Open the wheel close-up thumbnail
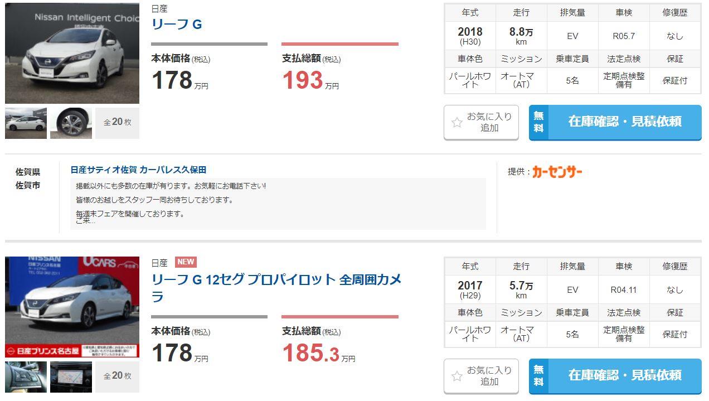Screen dimensions: 709x401 coord(71,123)
